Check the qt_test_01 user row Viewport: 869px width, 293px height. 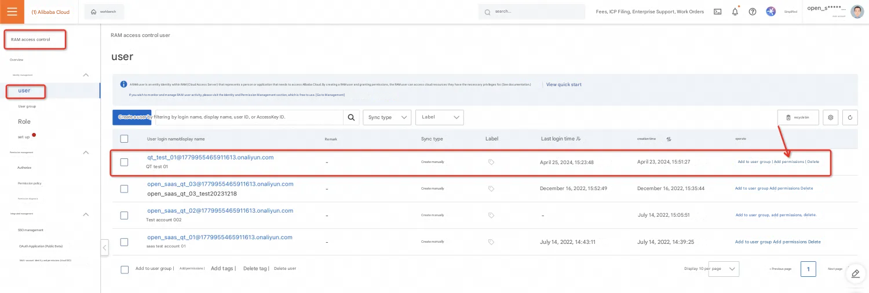point(124,162)
